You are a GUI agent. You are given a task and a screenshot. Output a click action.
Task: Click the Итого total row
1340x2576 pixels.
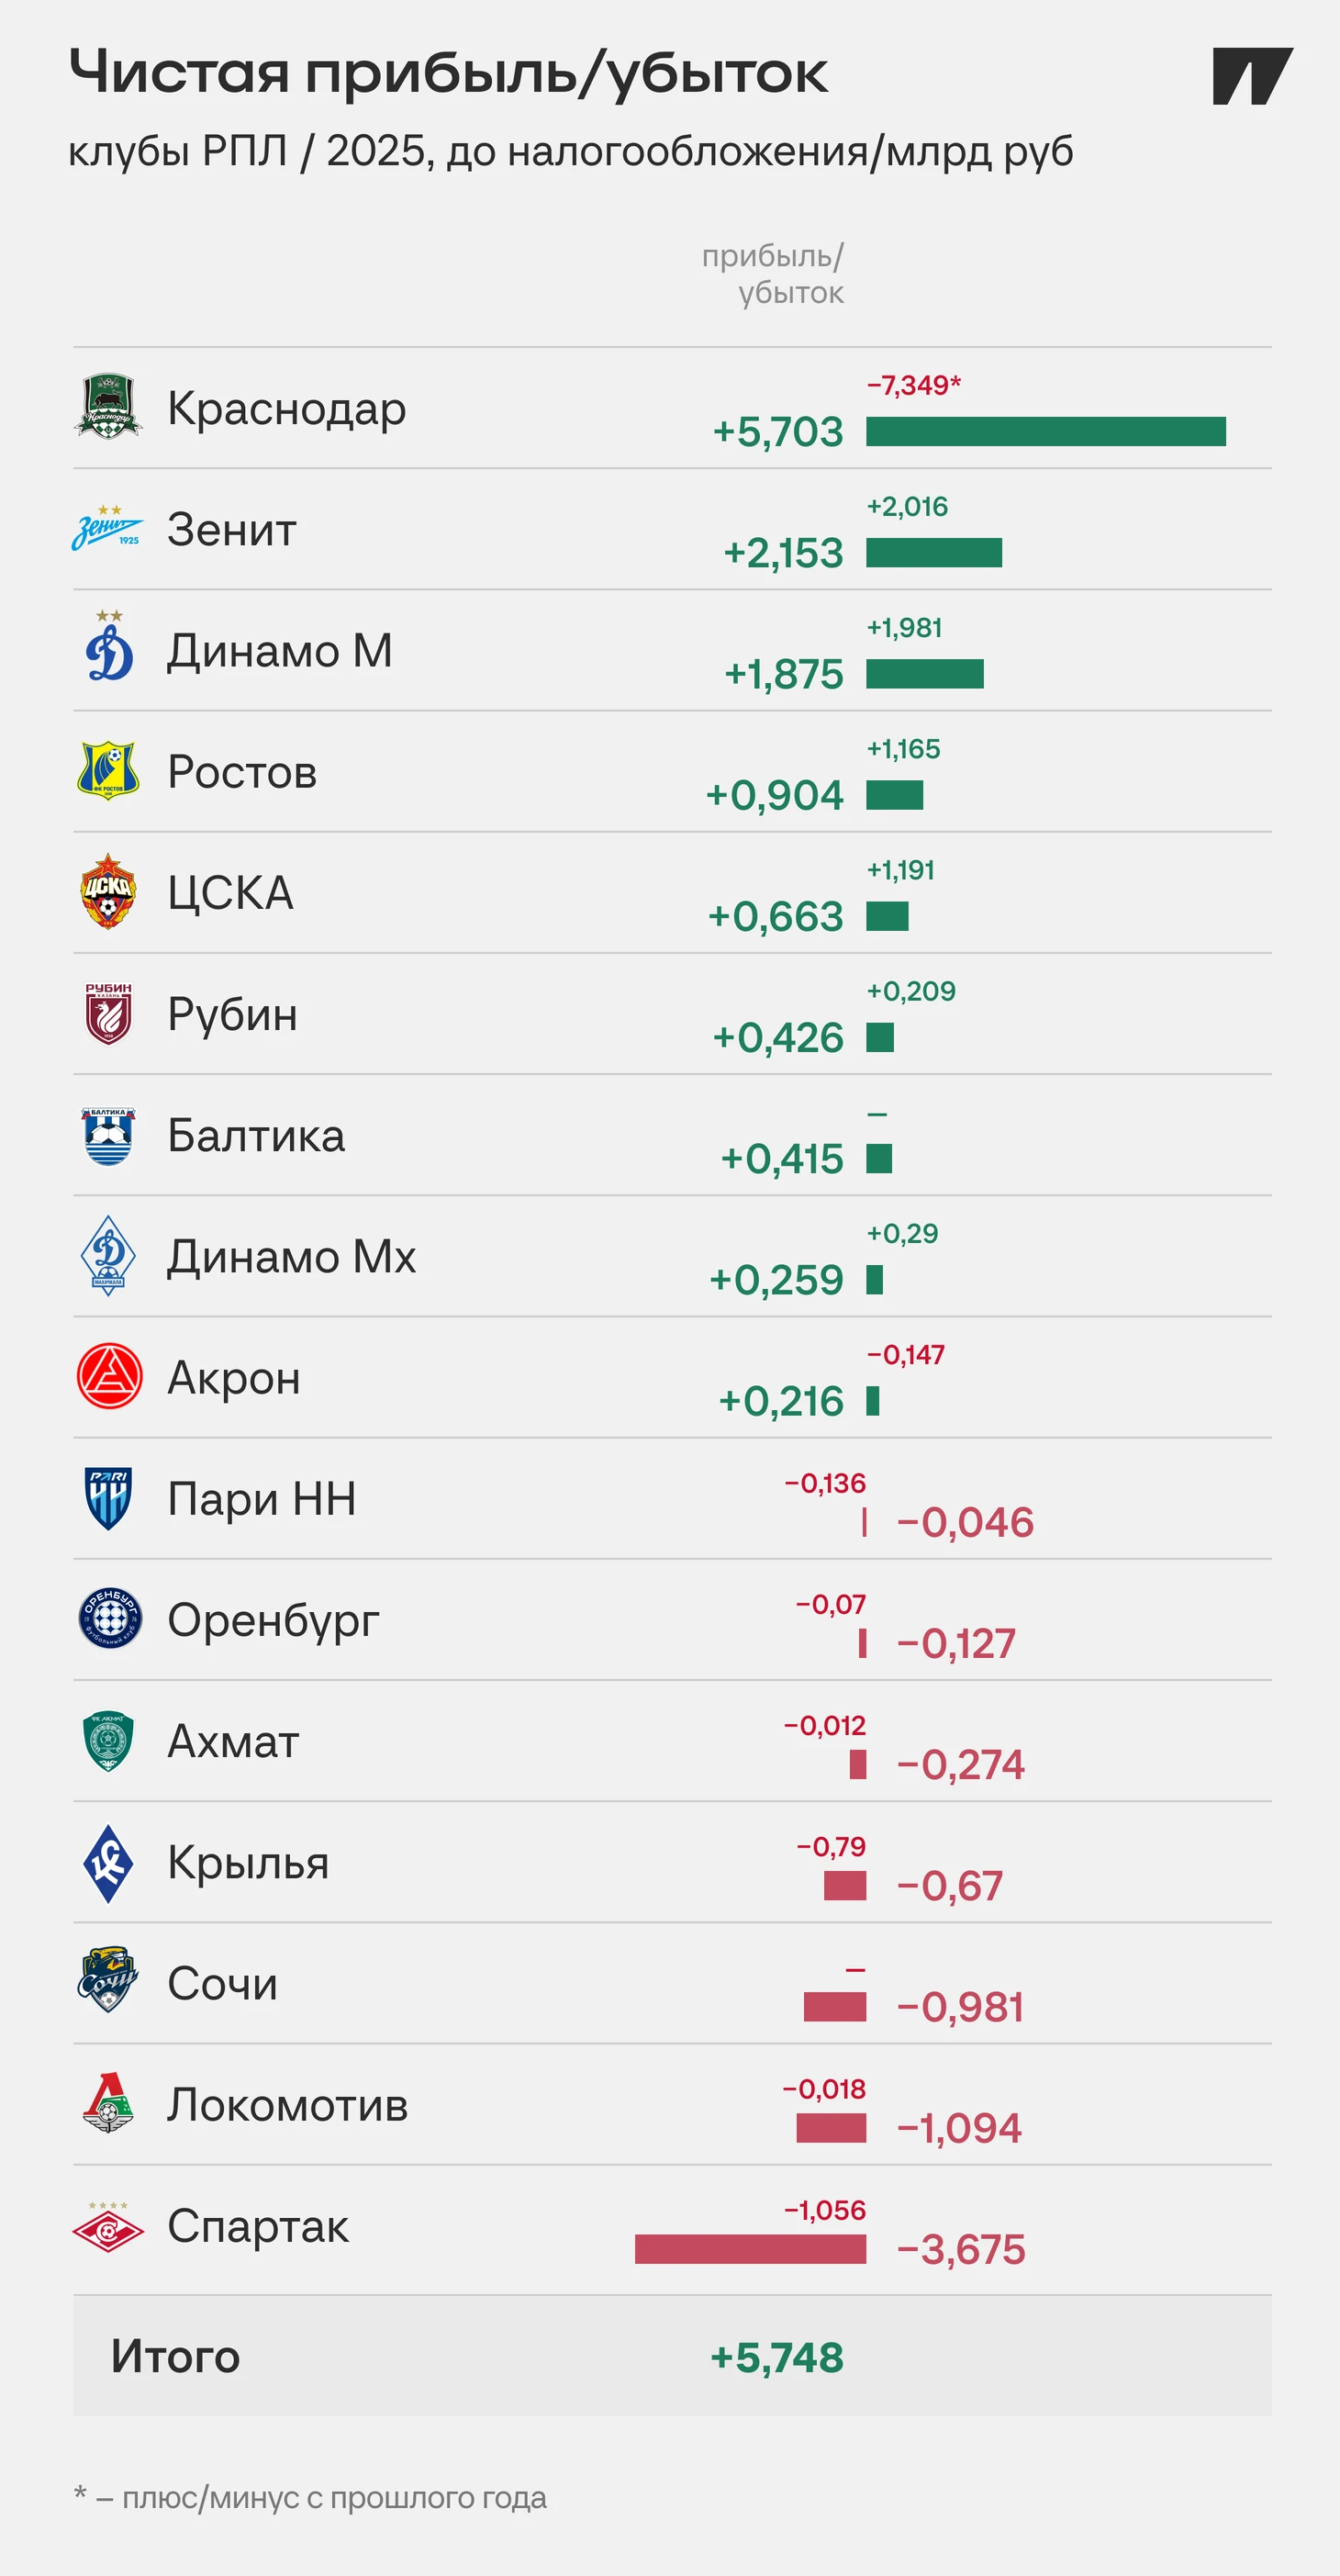[672, 2357]
